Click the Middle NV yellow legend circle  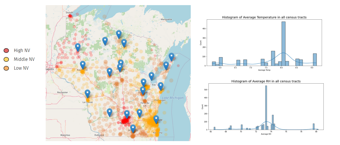6,59
